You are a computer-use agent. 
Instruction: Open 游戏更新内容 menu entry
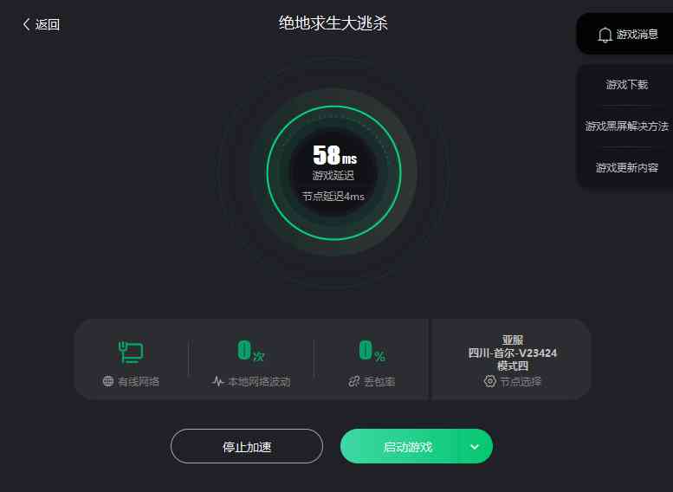pyautogui.click(x=626, y=167)
